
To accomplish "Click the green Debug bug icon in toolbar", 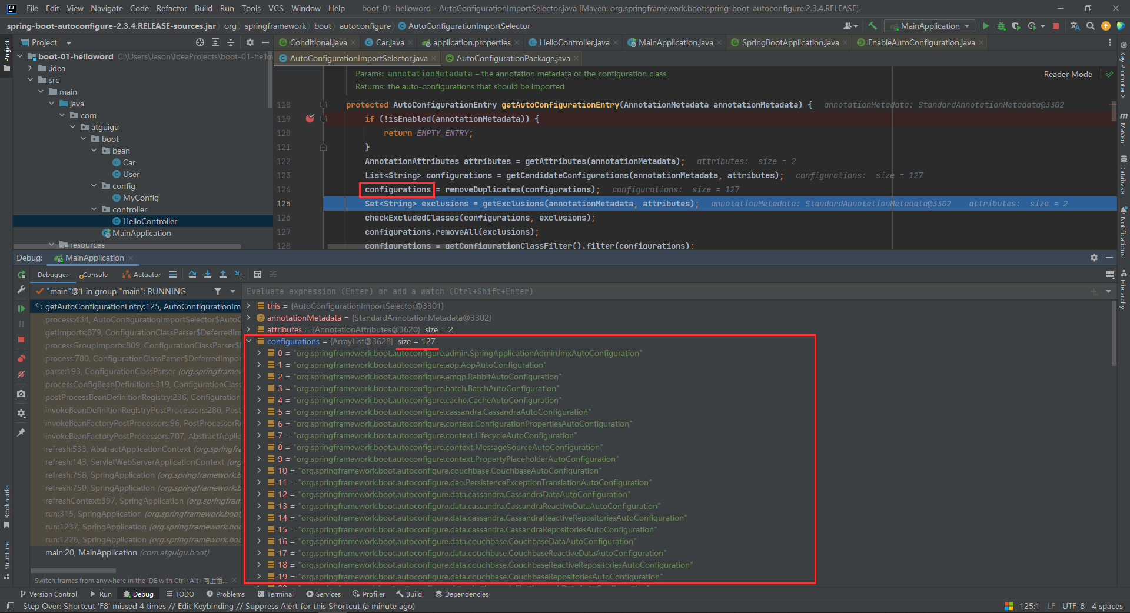I will [1001, 26].
